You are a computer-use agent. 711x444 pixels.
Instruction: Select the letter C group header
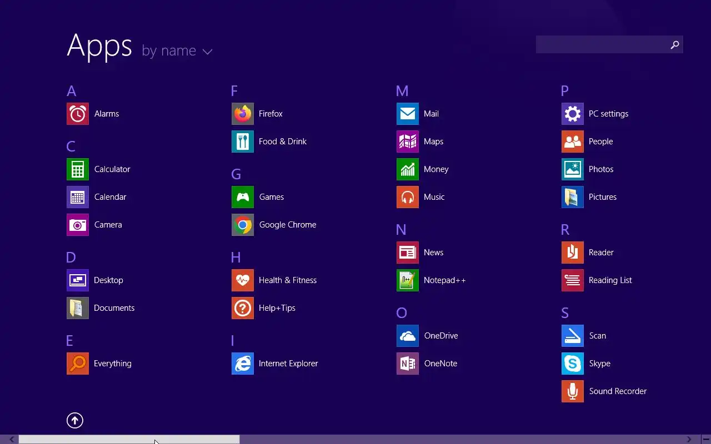(71, 147)
